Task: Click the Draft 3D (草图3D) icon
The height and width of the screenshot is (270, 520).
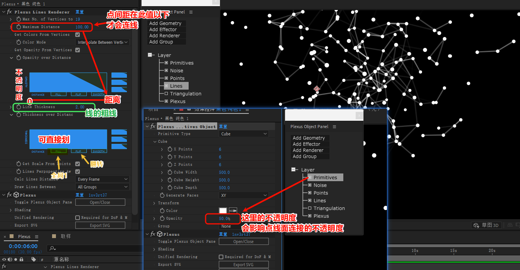Action: click(x=477, y=225)
